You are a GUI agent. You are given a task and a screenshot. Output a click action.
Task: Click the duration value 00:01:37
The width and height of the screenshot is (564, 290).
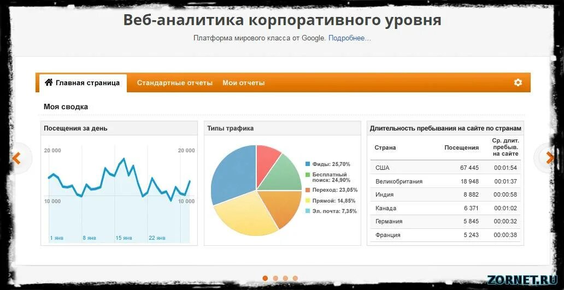(506, 181)
